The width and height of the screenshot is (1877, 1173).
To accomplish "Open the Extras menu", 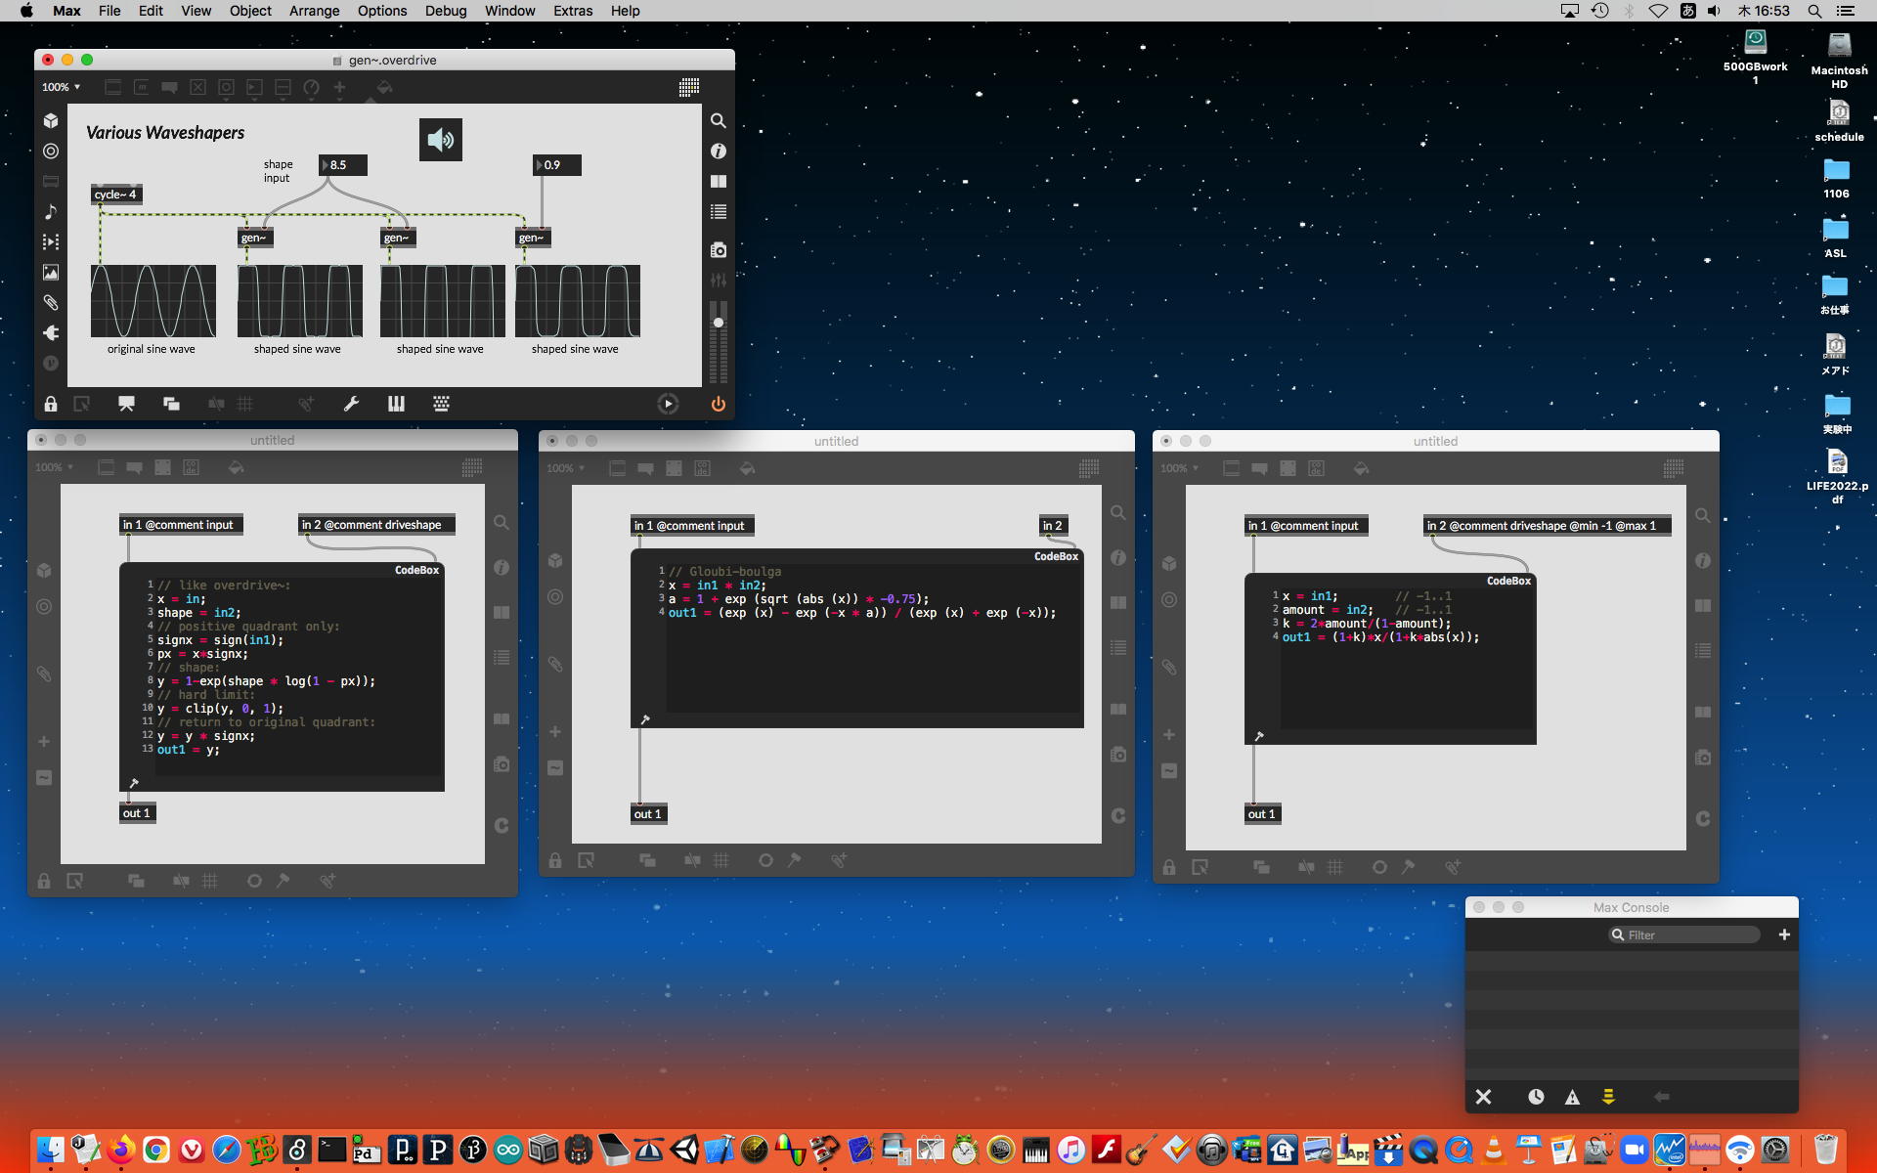I will pyautogui.click(x=572, y=11).
